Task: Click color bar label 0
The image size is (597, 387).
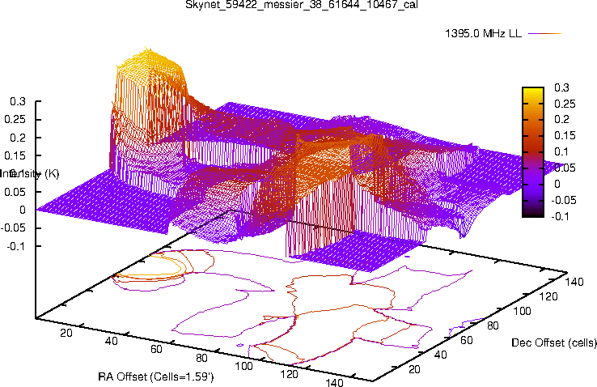Action: (x=557, y=184)
